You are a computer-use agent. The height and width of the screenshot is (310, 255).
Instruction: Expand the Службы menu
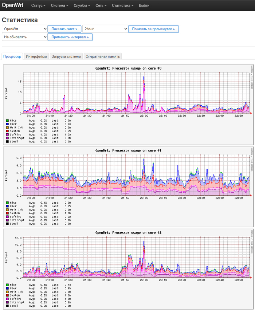[82, 6]
